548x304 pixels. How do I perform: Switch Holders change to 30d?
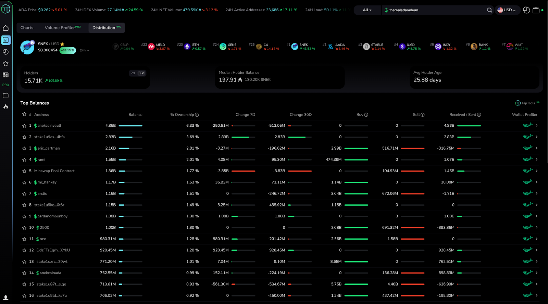point(141,73)
